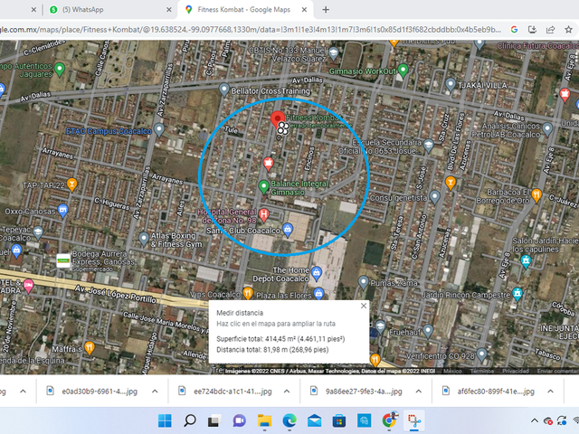The image size is (579, 434).
Task: Click the Gimnasio WorkOut green pin
Action: (x=403, y=71)
